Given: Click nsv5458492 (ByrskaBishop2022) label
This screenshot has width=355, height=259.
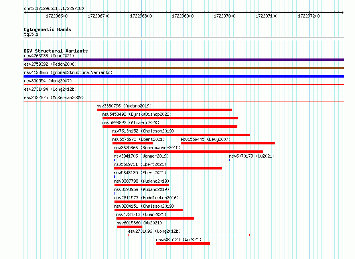Looking at the screenshot, I should pos(137,114).
